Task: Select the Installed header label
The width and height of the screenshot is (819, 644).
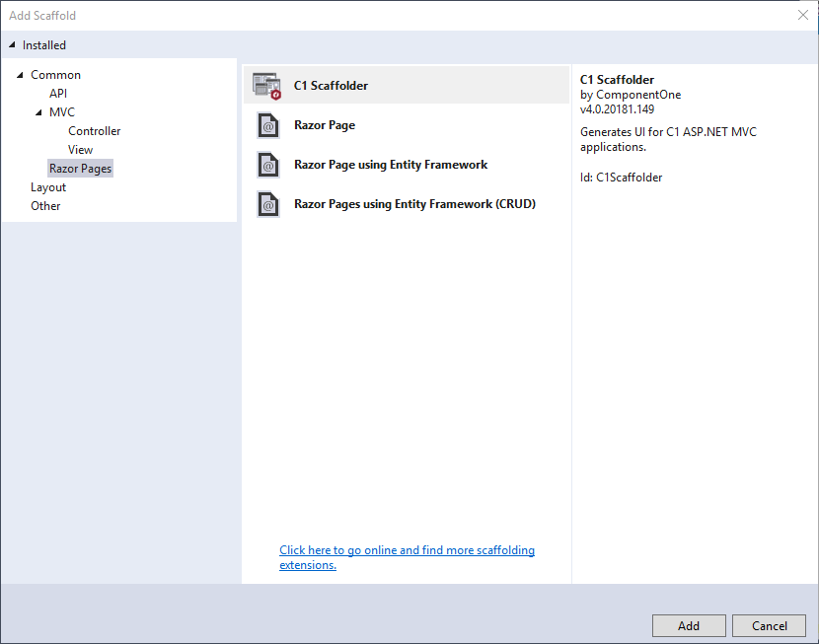Action: 43,45
